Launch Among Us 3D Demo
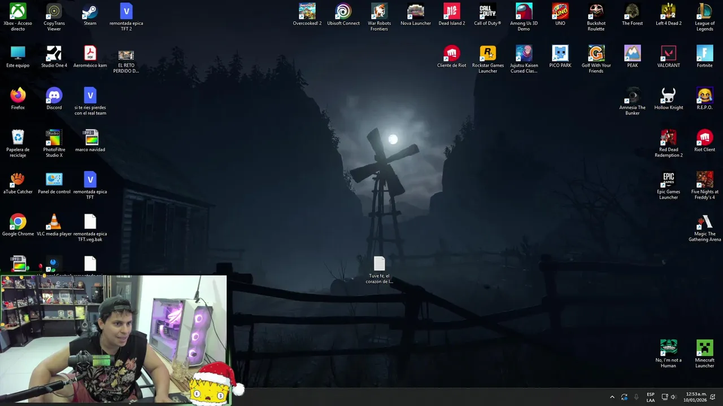723x406 pixels. coord(524,11)
